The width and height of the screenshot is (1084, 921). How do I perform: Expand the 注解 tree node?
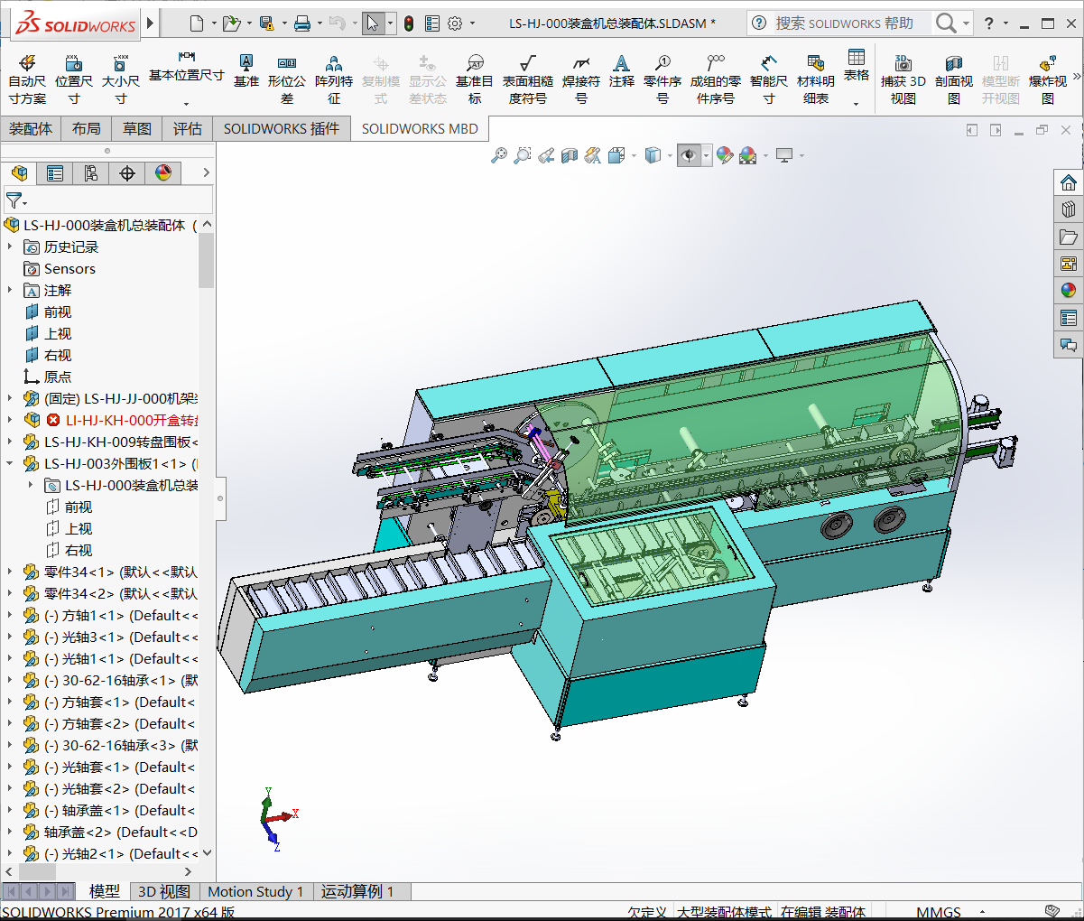click(x=10, y=290)
